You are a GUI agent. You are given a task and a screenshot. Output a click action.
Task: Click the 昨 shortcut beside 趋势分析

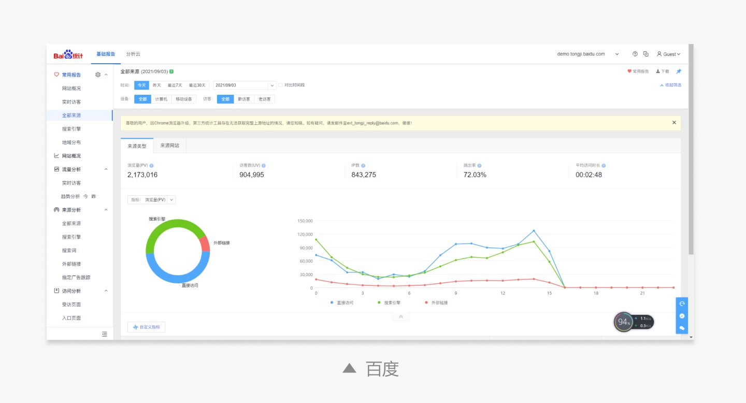coord(94,196)
